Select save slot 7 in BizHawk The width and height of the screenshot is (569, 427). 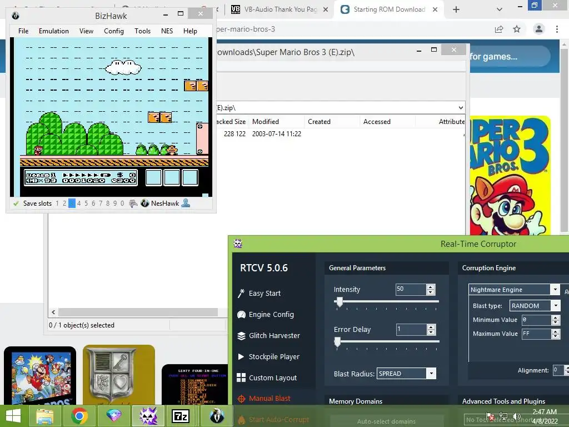[x=101, y=203]
